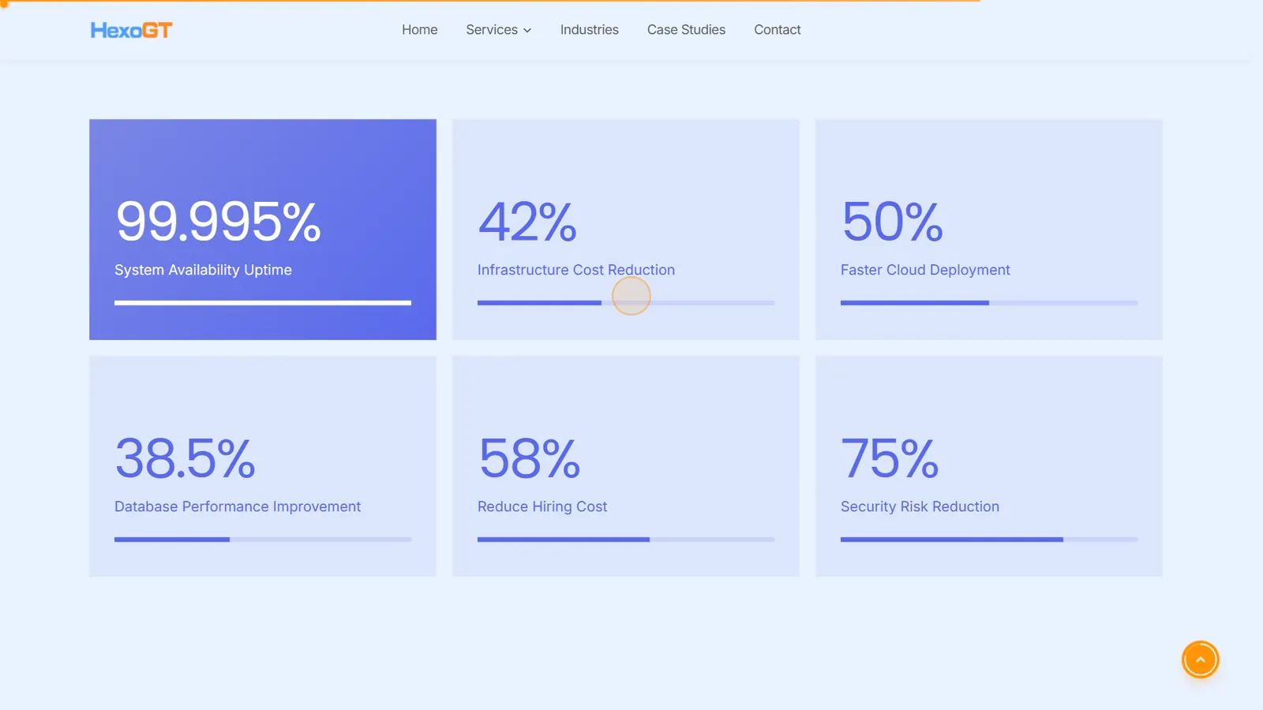Click the 50% statistic value
This screenshot has width=1263, height=710.
(892, 222)
